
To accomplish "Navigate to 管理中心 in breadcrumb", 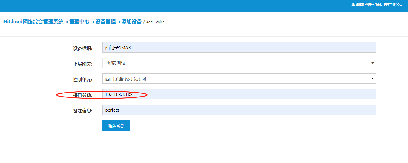I will click(79, 22).
